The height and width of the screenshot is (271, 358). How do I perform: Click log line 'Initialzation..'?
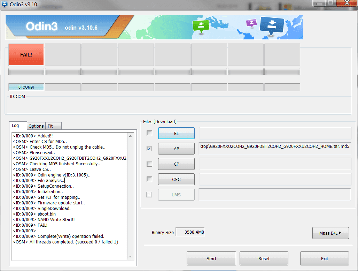click(38, 191)
